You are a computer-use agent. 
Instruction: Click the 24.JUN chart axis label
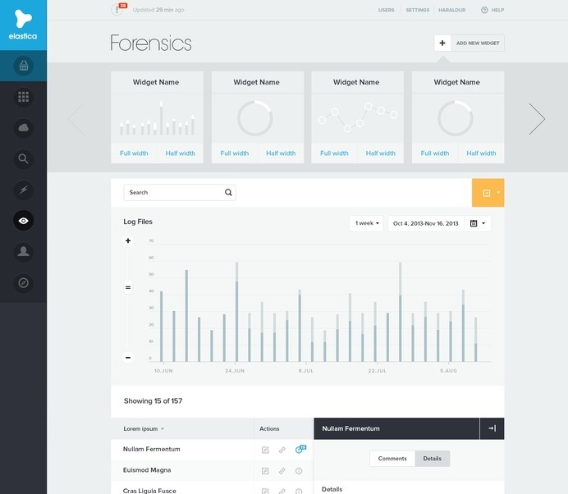pos(235,371)
